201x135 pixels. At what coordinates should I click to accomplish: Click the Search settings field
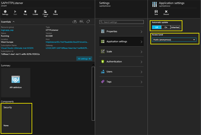point(122,22)
